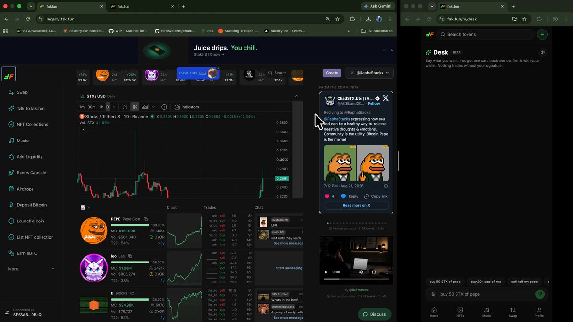Click the green plus button beside Search tokens

point(542,34)
